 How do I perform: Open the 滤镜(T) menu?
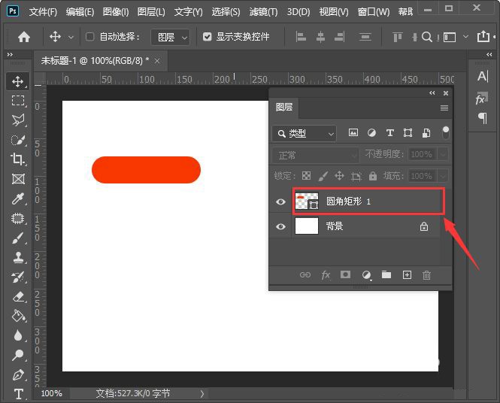[263, 12]
